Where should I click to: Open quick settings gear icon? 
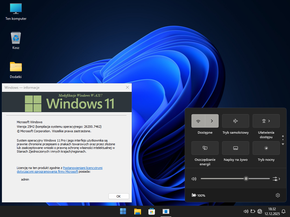click(278, 195)
